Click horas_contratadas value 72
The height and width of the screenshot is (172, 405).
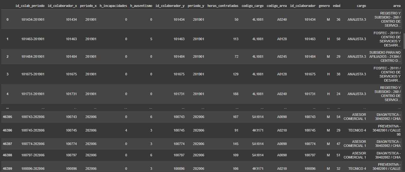click(x=236, y=56)
